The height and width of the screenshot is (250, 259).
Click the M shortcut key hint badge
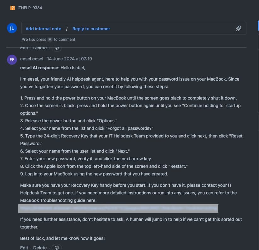pos(50,40)
